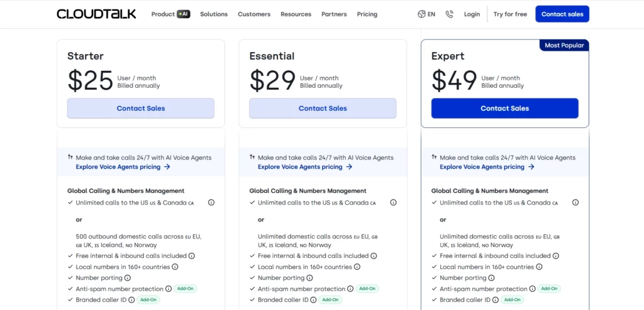Info icon for Essential unlimited US calls
Image resolution: width=644 pixels, height=310 pixels.
click(394, 203)
